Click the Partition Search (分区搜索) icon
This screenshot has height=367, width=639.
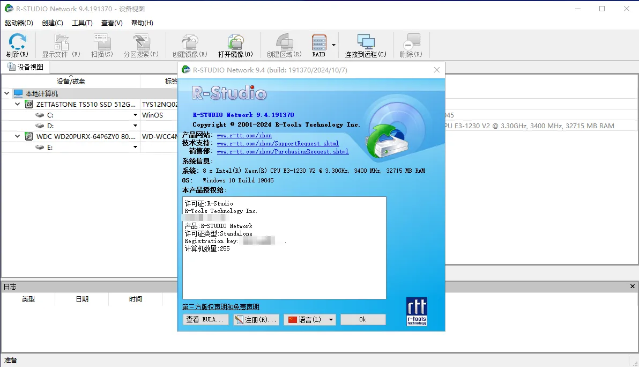coord(141,45)
